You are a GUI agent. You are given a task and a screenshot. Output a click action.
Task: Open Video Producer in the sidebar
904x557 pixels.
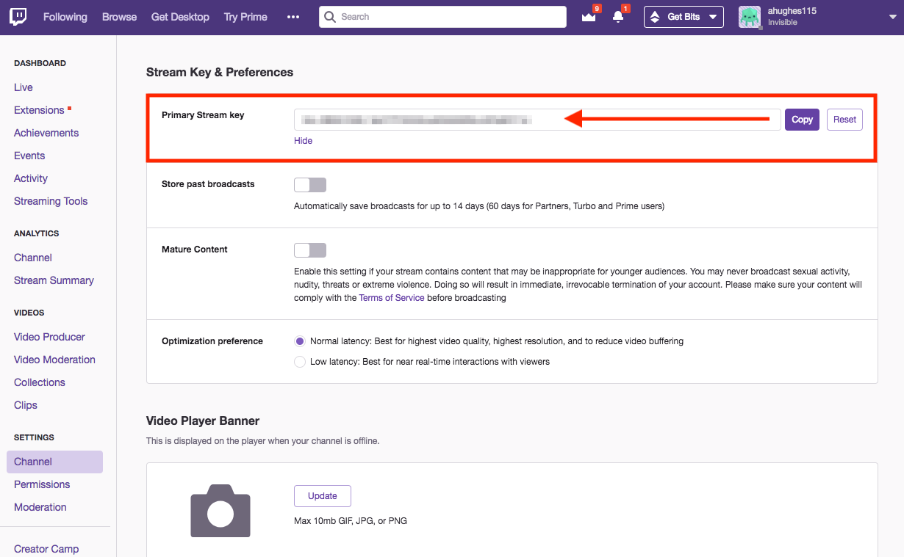point(49,337)
